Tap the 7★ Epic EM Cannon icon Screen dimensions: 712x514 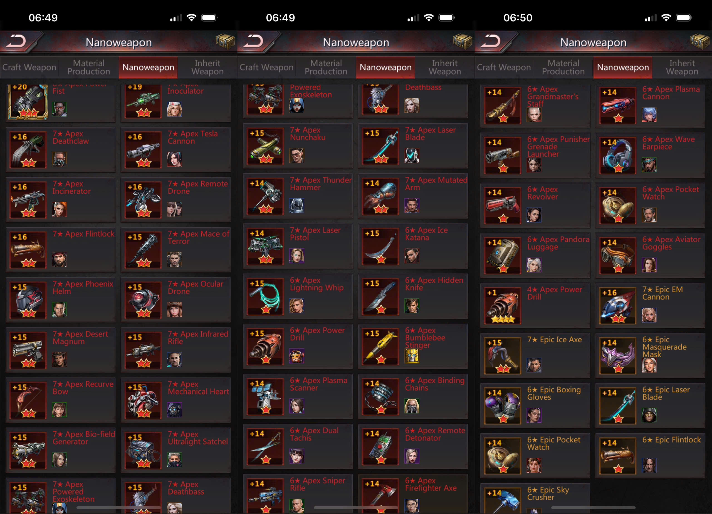click(618, 306)
